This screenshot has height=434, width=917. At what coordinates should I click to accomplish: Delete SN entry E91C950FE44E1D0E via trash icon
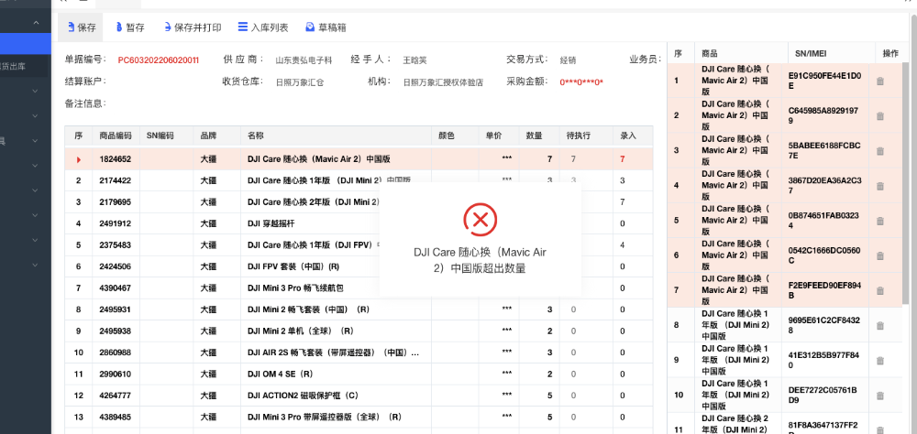pos(880,81)
